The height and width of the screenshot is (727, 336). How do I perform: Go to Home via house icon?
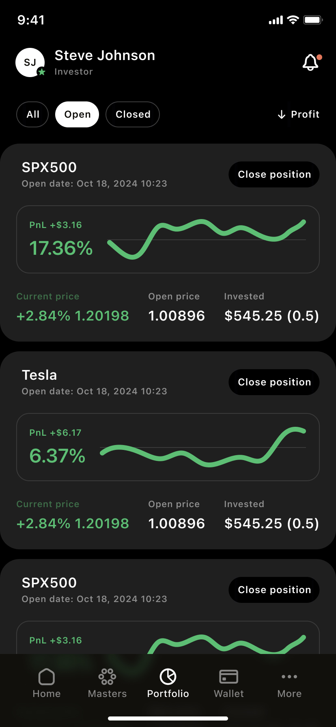tap(47, 677)
